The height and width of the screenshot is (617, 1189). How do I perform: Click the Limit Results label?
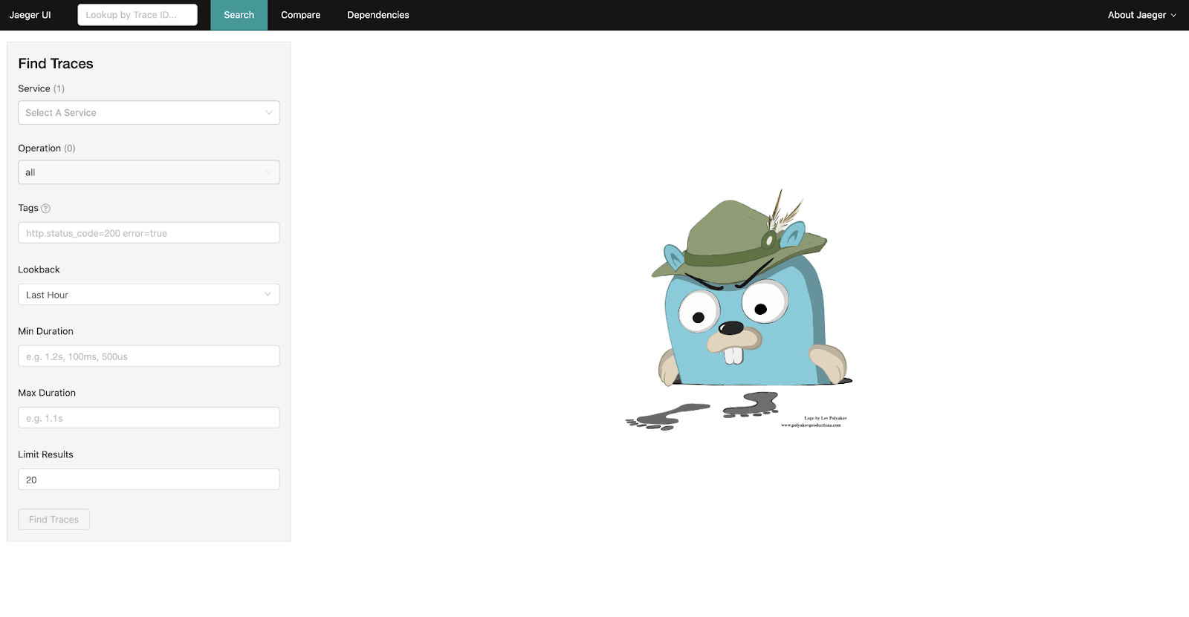point(45,454)
